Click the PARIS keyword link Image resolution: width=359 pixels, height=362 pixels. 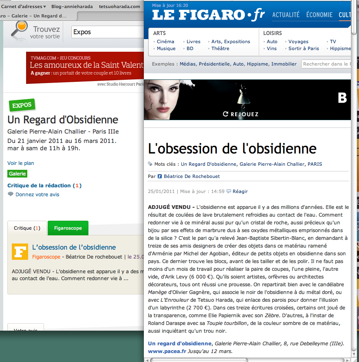[315, 164]
